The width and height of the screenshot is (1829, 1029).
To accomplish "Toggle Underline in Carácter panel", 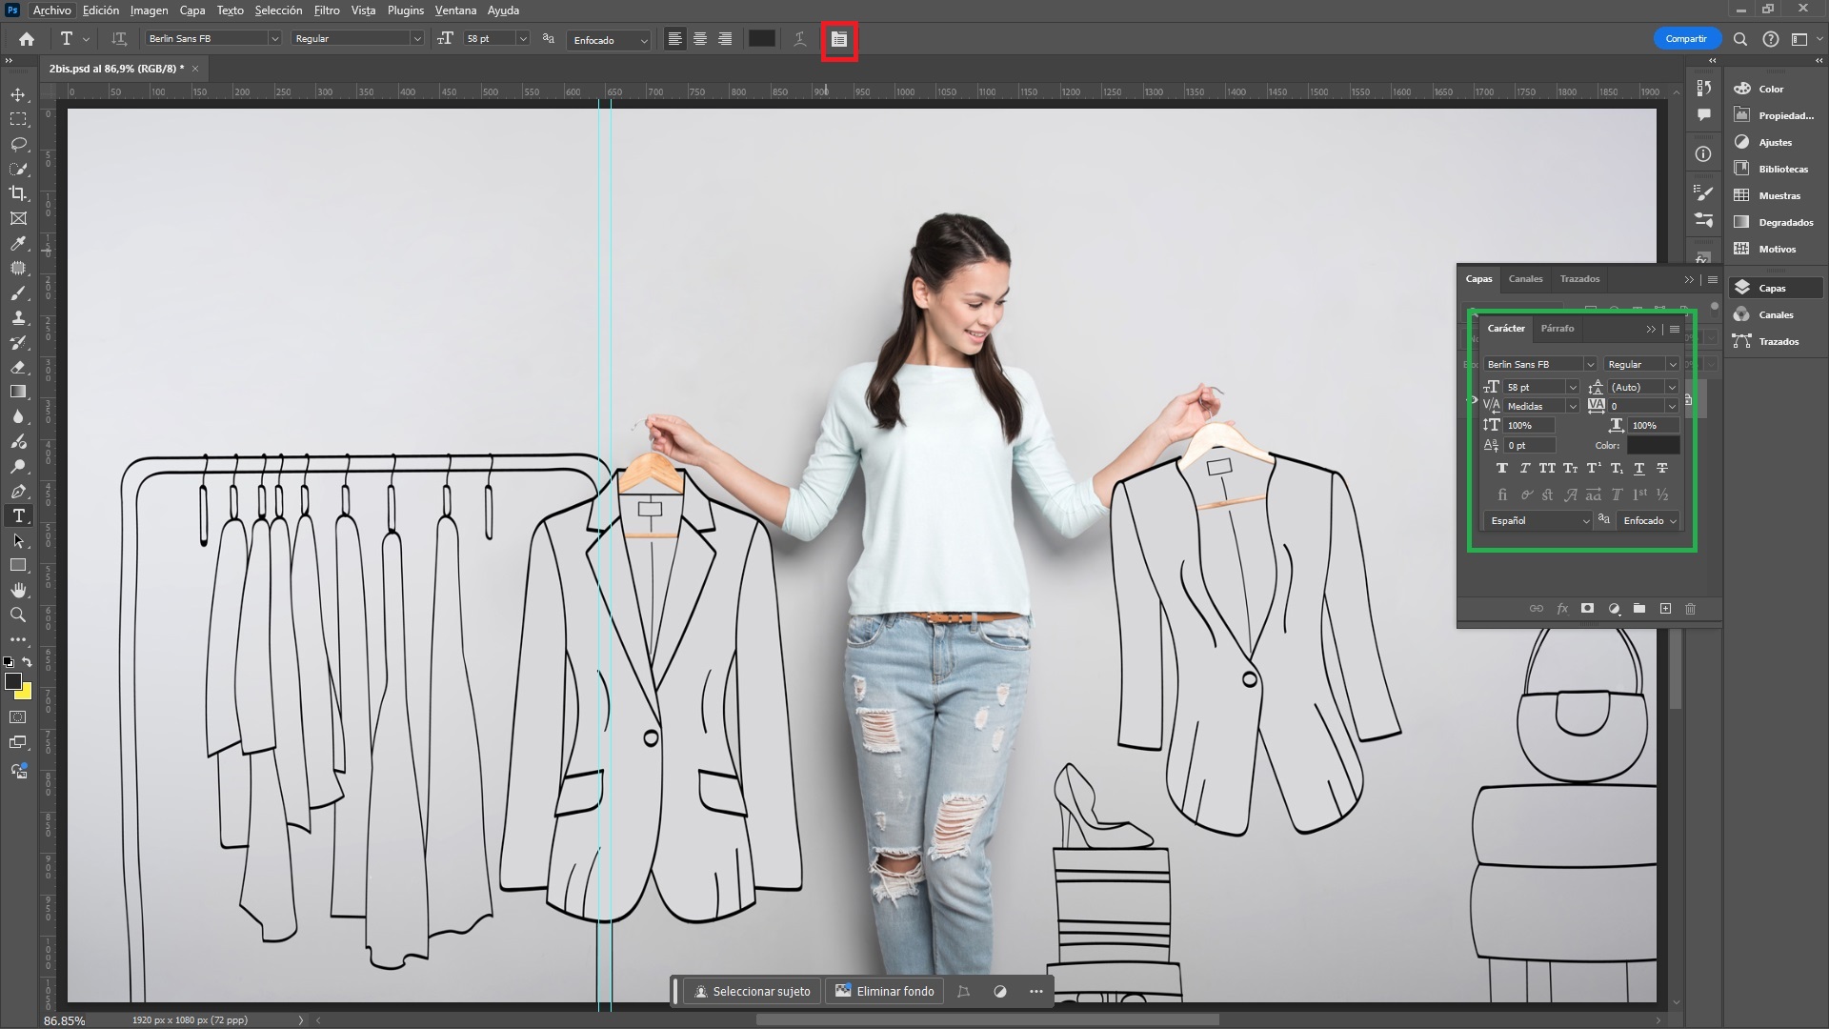I will [1639, 468].
